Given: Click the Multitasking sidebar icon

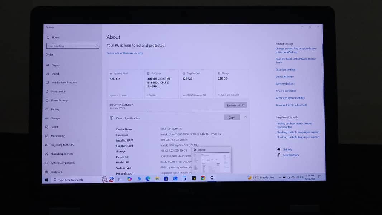Looking at the screenshot, I should [x=47, y=136].
